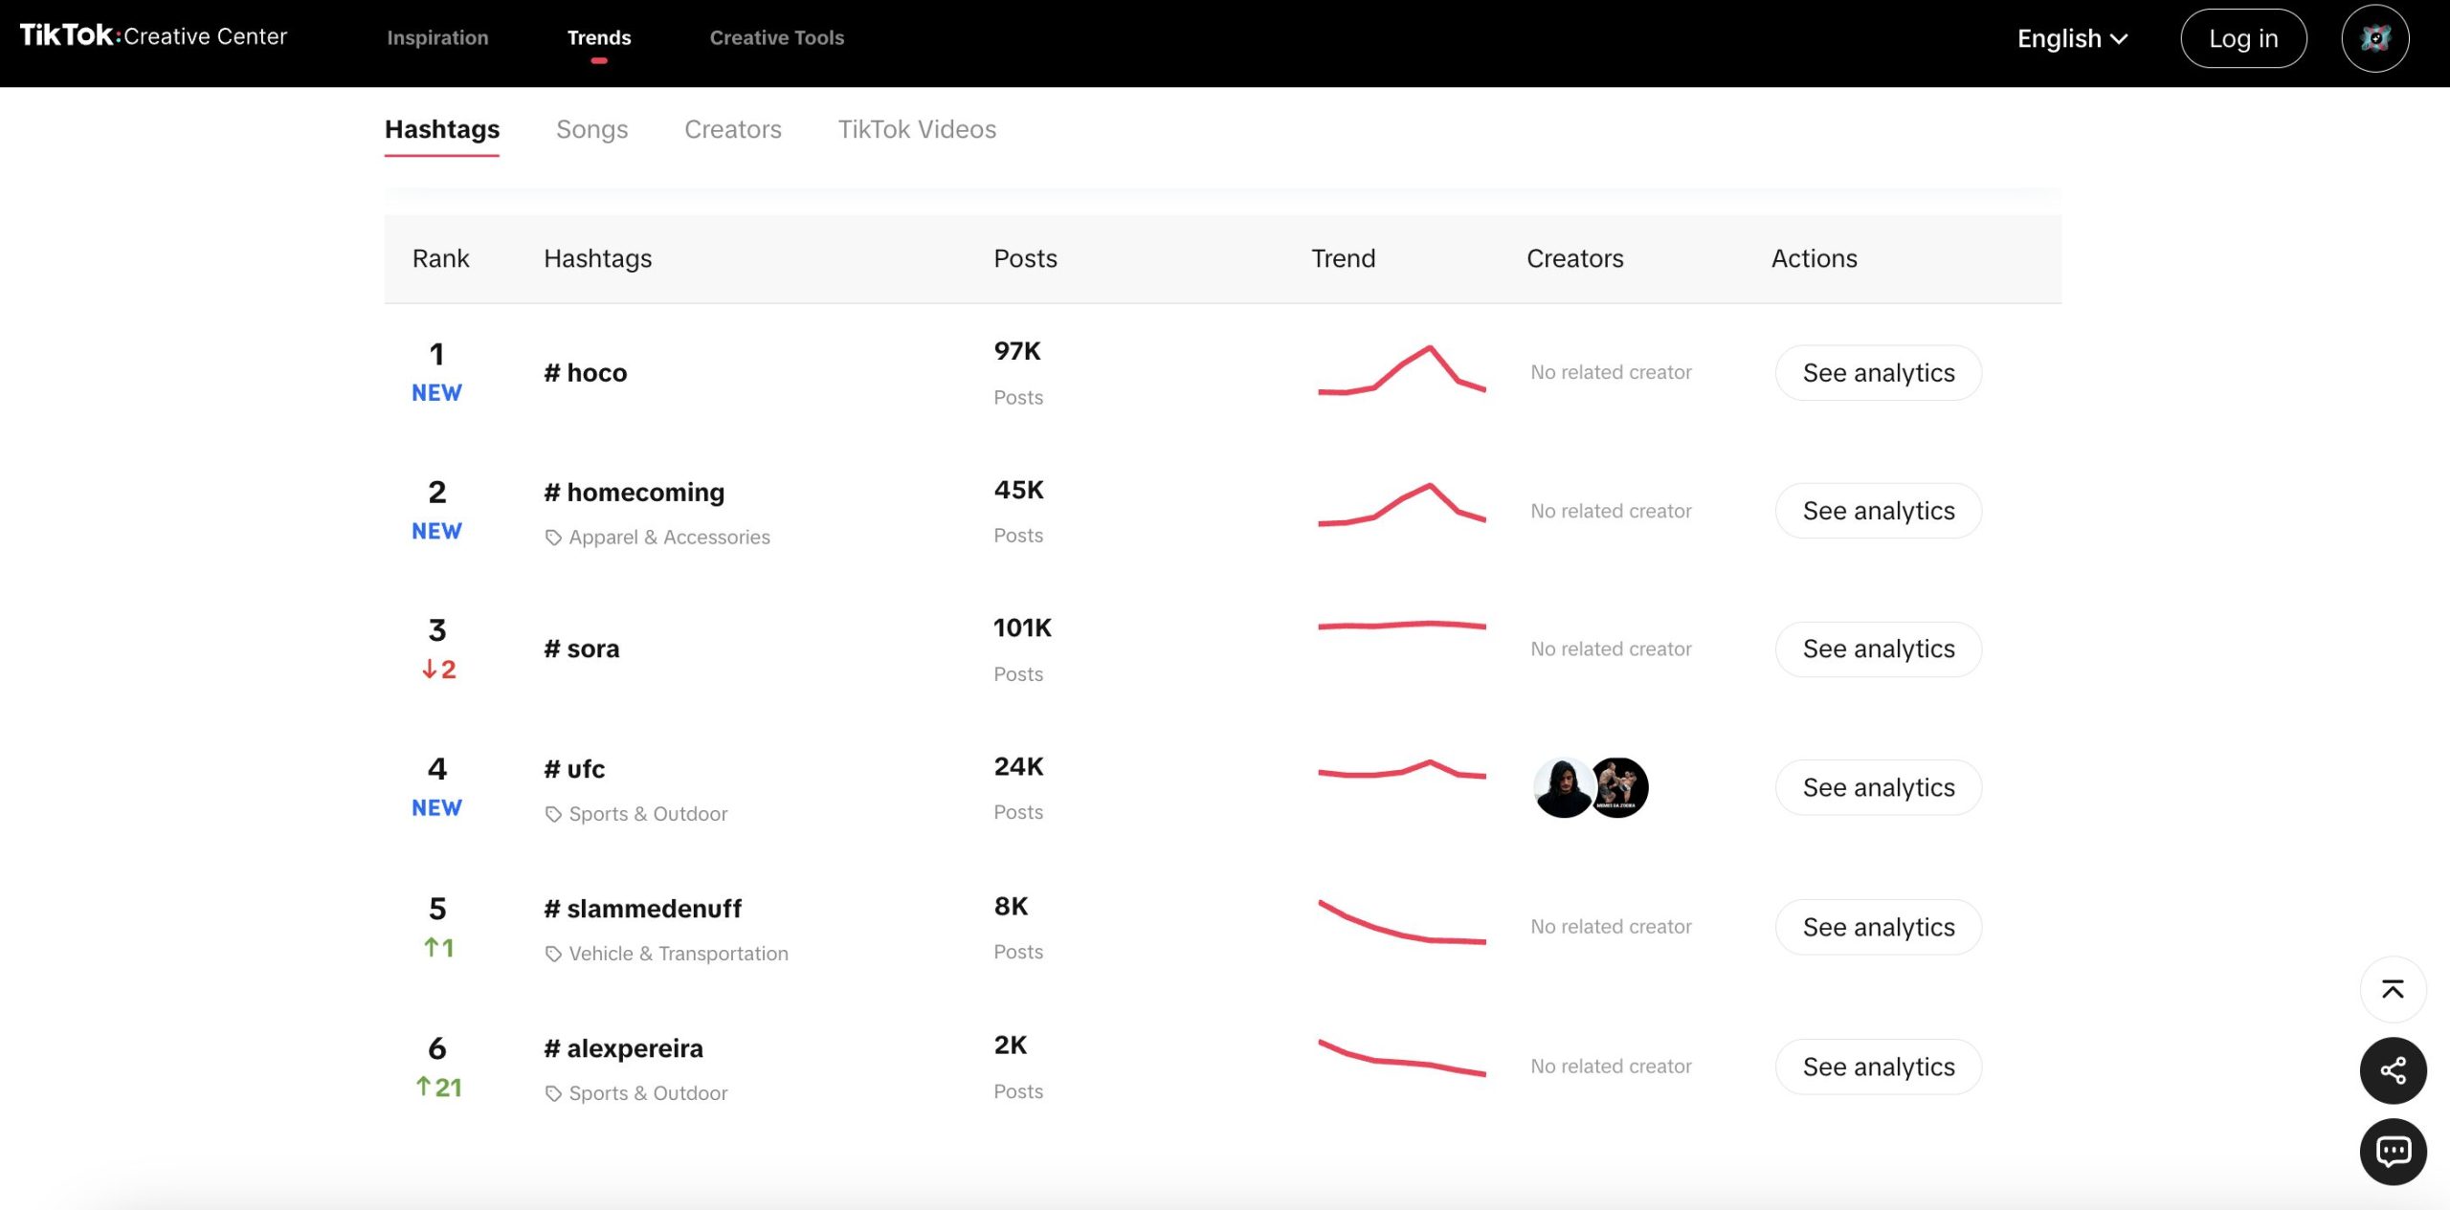Click the TikTok Creative Center logo
The image size is (2450, 1210).
[153, 36]
